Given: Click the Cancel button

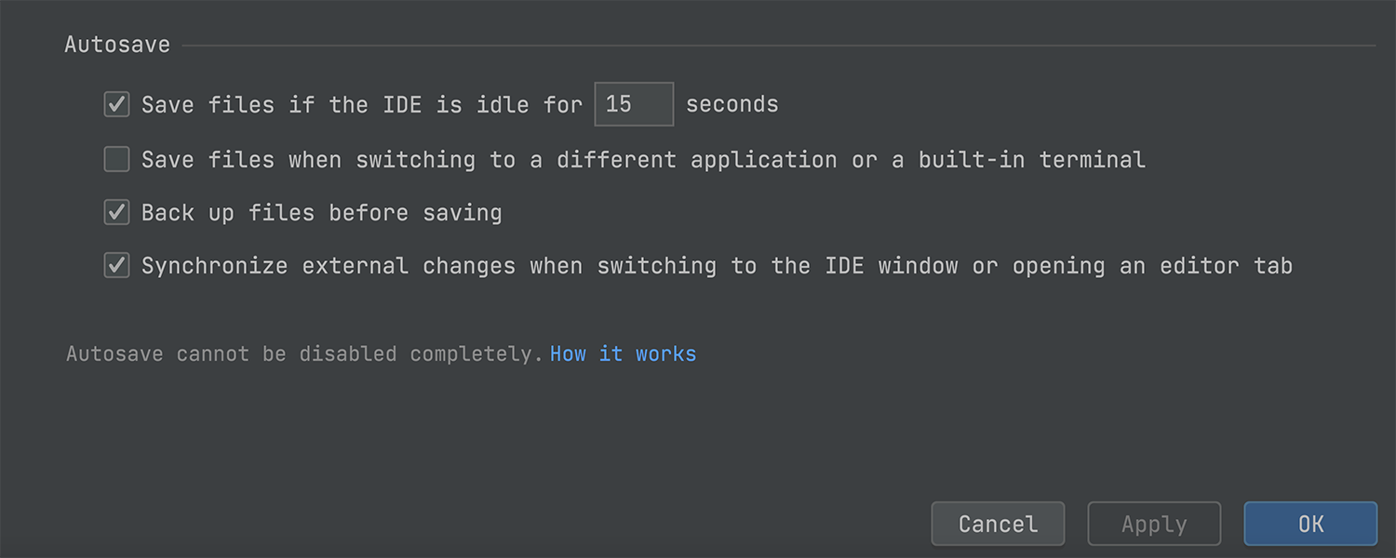Looking at the screenshot, I should tap(998, 524).
